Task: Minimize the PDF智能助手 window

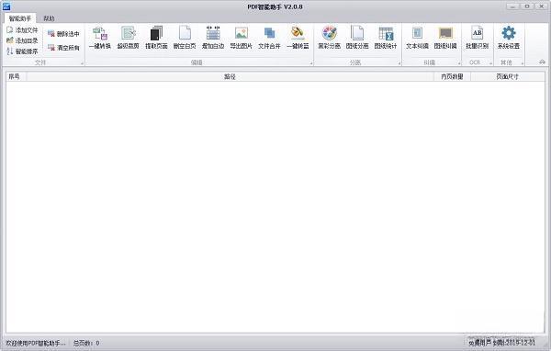Action: pyautogui.click(x=513, y=6)
